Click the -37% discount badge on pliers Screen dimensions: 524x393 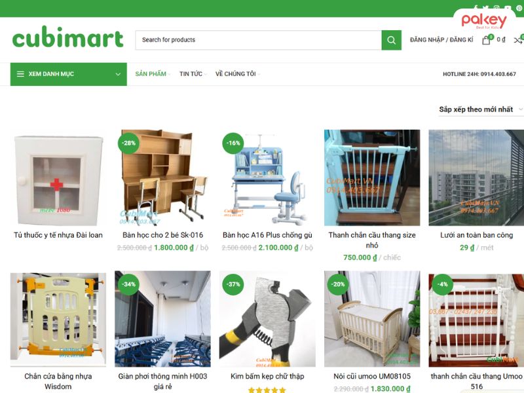(x=233, y=284)
